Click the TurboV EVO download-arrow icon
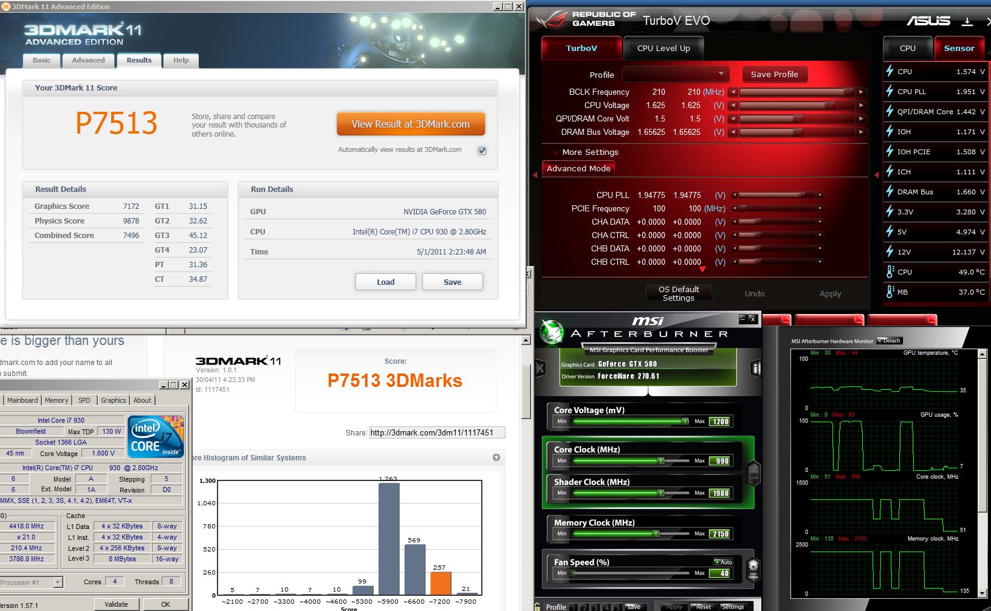 (967, 22)
